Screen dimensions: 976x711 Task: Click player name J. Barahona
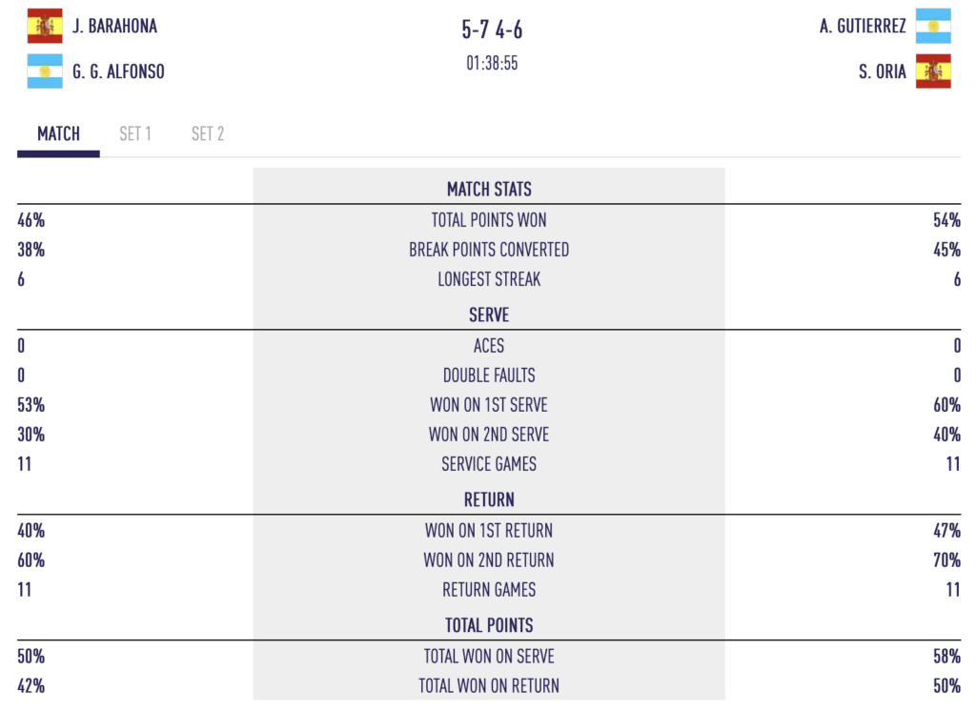(x=115, y=27)
